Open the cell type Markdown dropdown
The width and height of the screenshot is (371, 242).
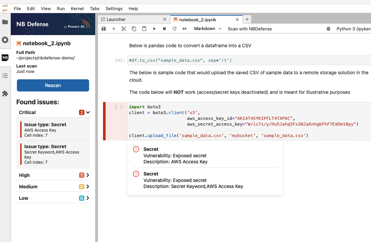click(x=208, y=29)
